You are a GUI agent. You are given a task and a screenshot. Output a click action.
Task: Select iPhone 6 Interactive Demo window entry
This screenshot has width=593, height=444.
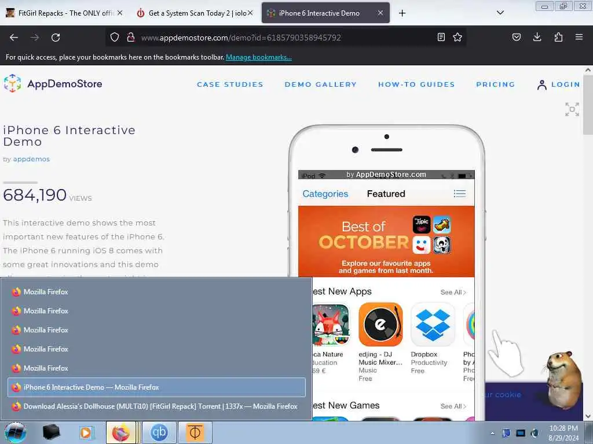point(156,387)
